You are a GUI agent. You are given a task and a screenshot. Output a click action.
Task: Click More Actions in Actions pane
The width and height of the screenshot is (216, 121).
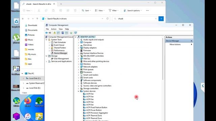175,44
